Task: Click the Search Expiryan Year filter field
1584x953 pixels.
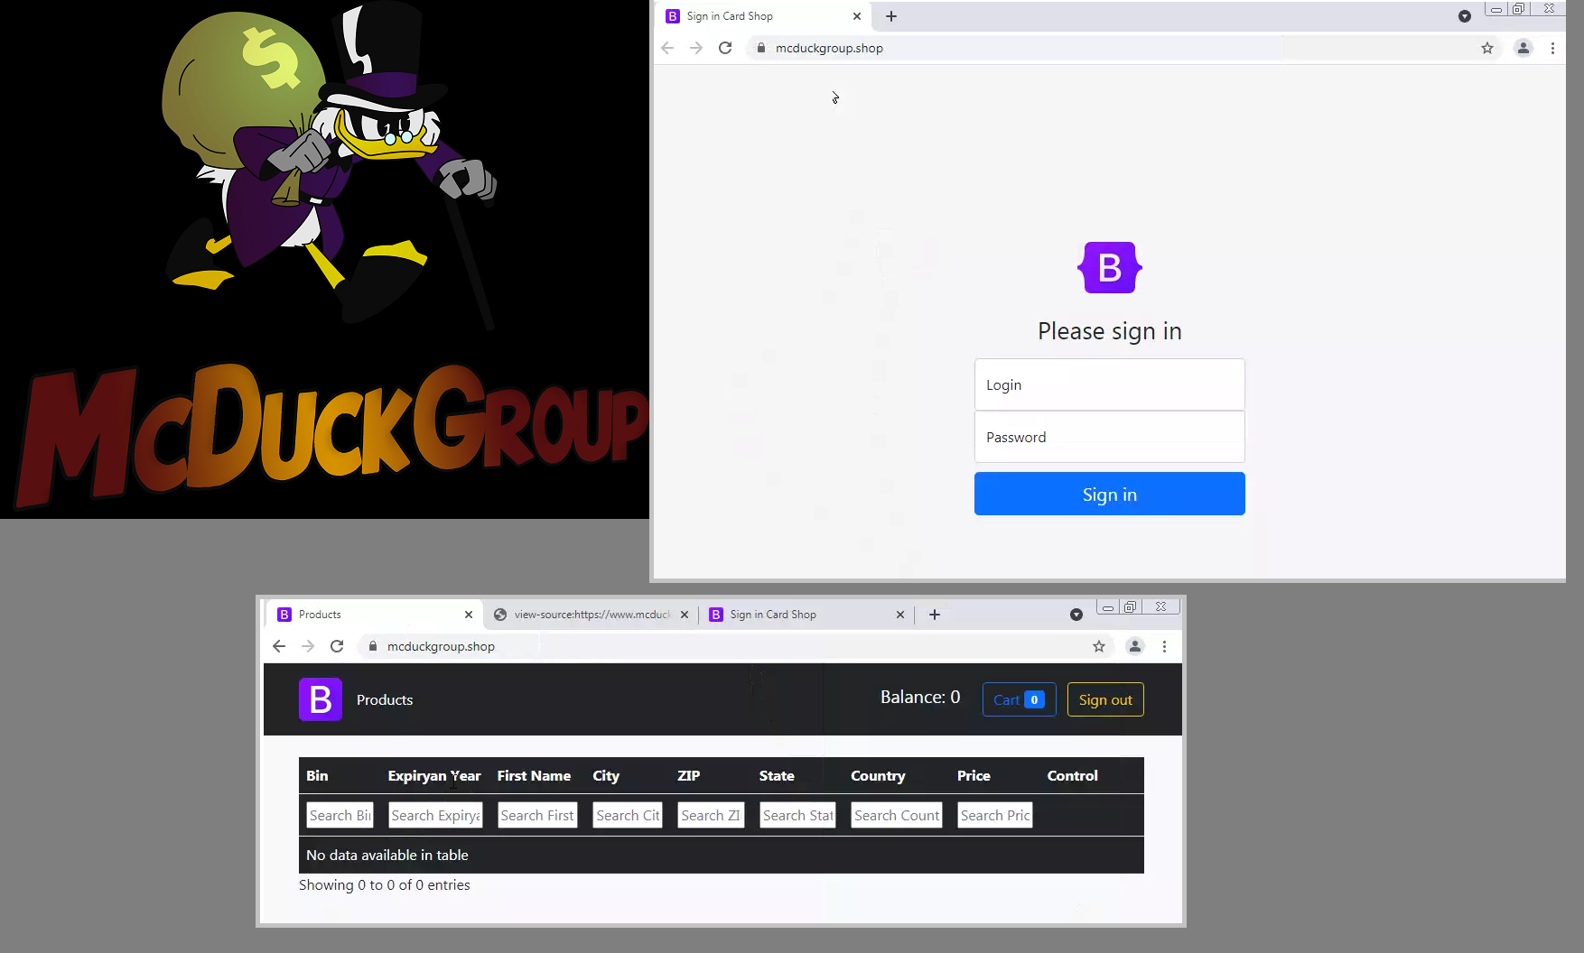Action: tap(435, 815)
